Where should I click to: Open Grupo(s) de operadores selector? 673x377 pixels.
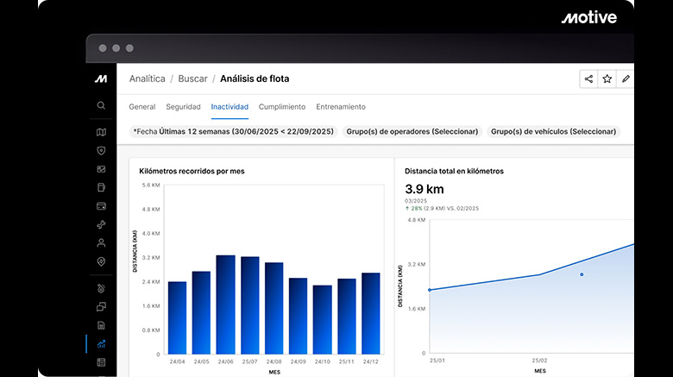412,132
